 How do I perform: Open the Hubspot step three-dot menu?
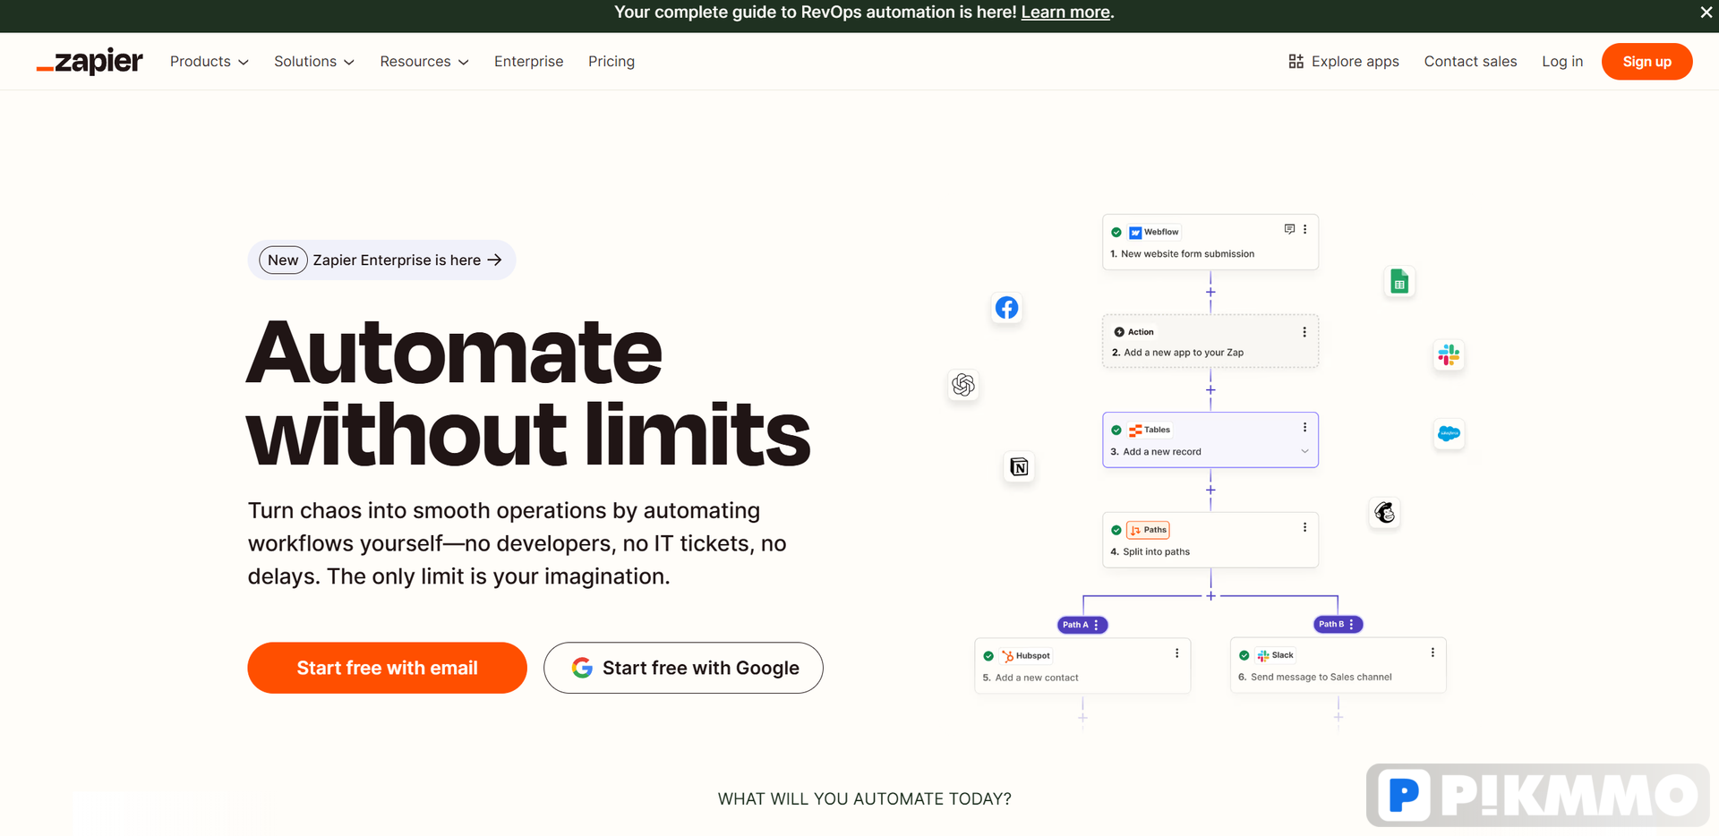coord(1176,653)
